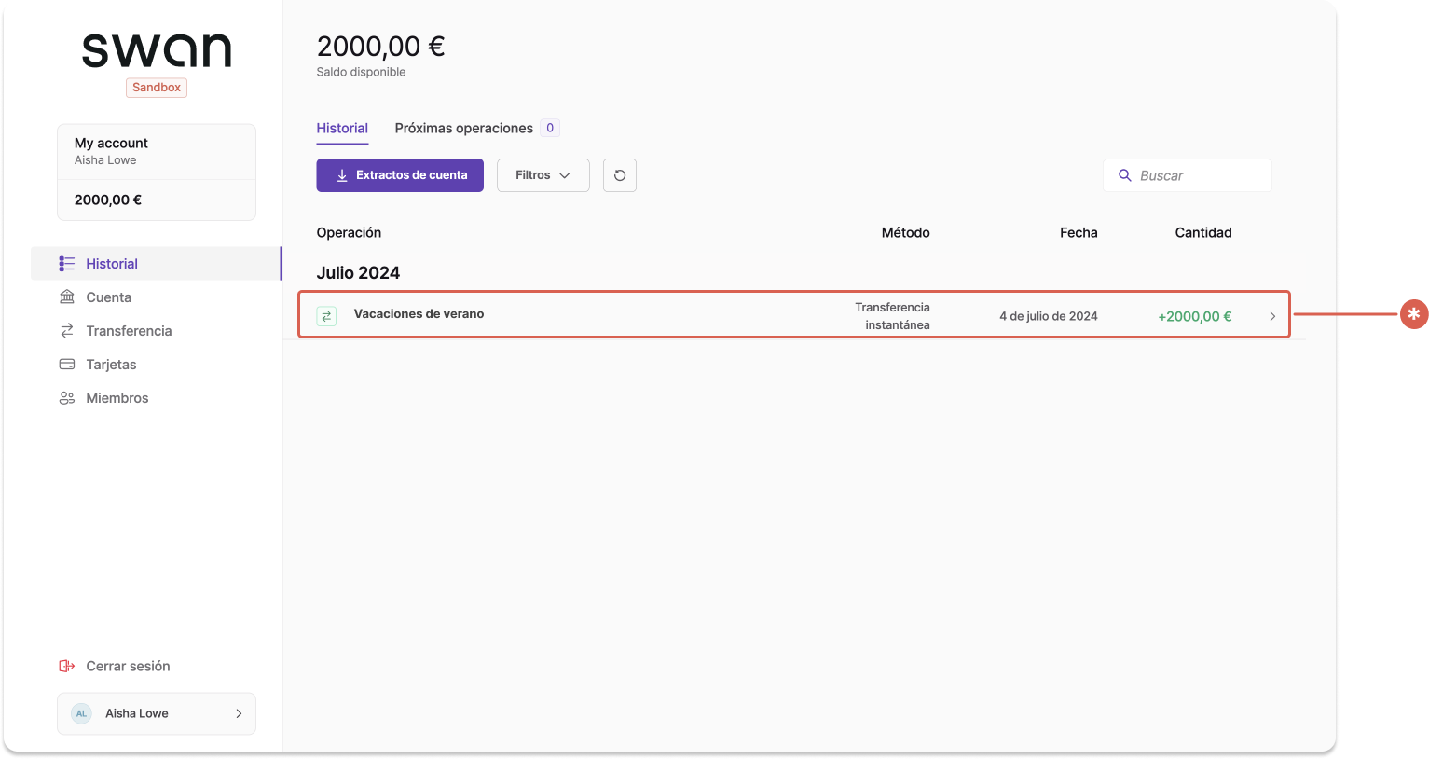This screenshot has width=1429, height=759.
Task: Open the Filtros dropdown
Action: [543, 175]
